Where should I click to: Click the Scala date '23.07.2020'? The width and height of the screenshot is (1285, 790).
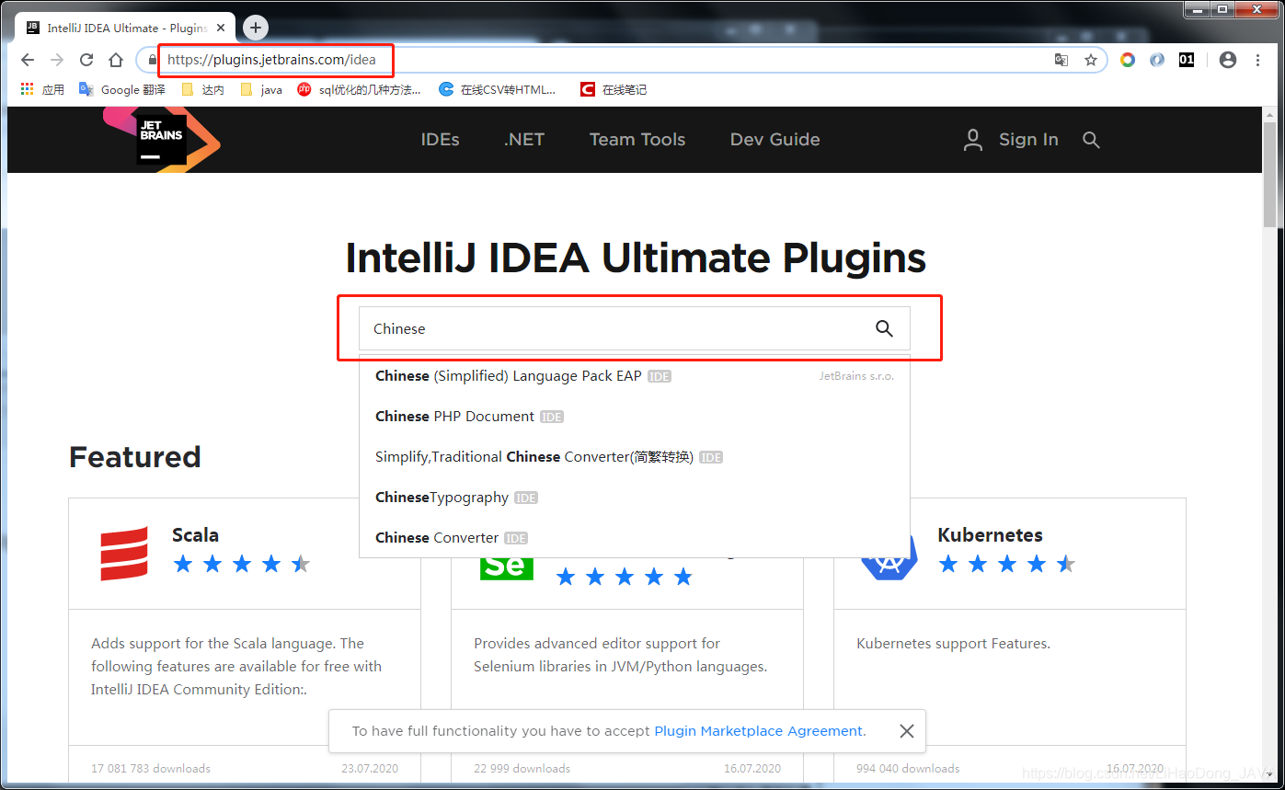[x=370, y=768]
